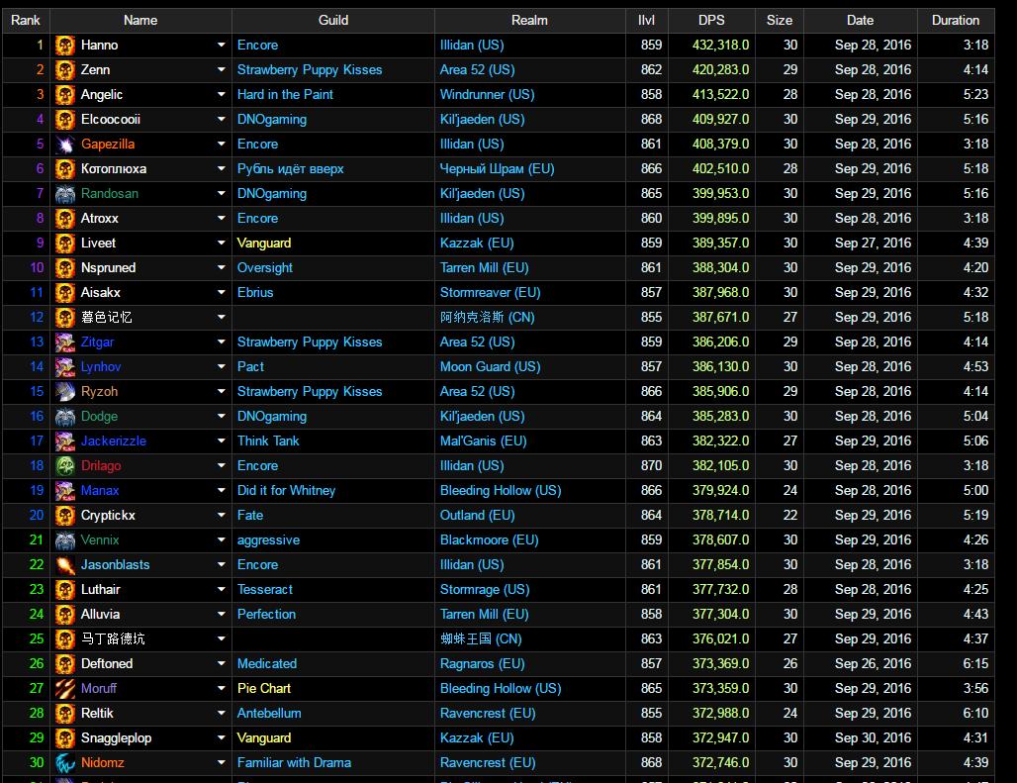Click Hanno's class icon

(x=65, y=46)
